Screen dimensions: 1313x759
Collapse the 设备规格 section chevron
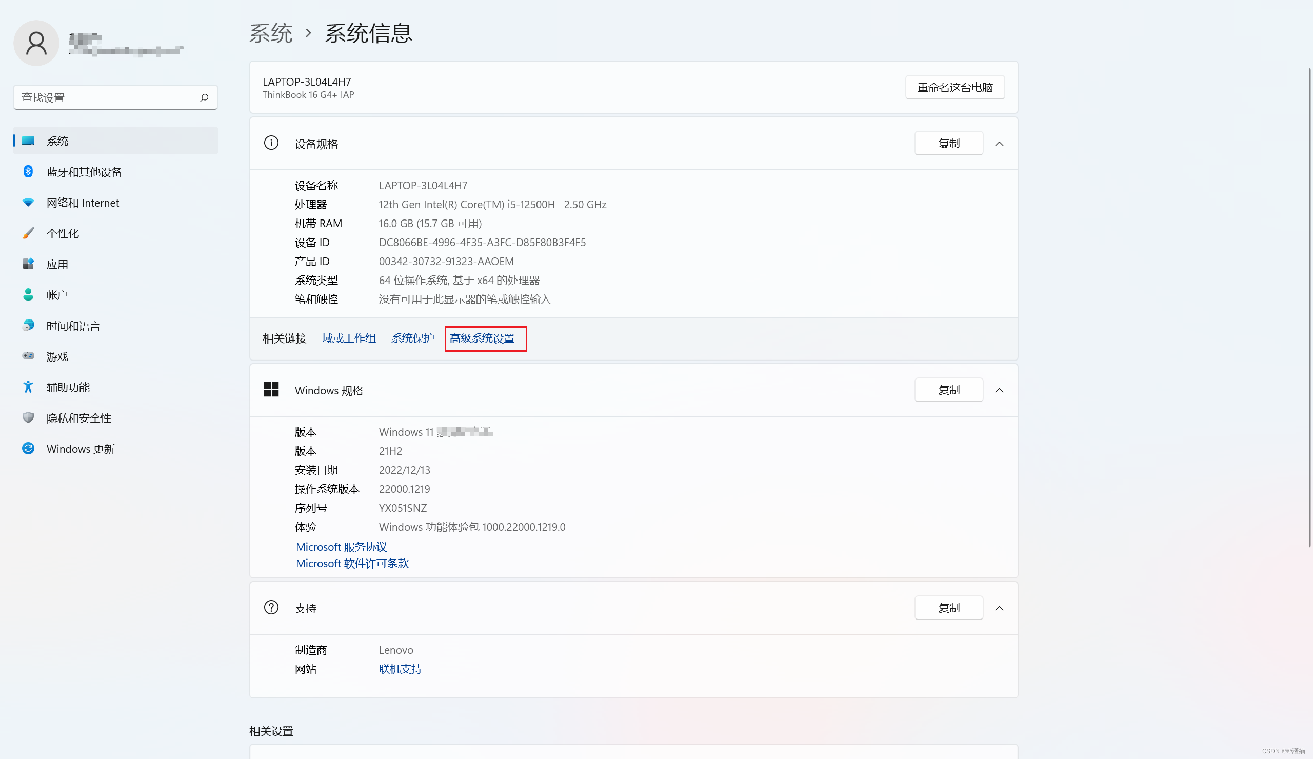point(999,143)
